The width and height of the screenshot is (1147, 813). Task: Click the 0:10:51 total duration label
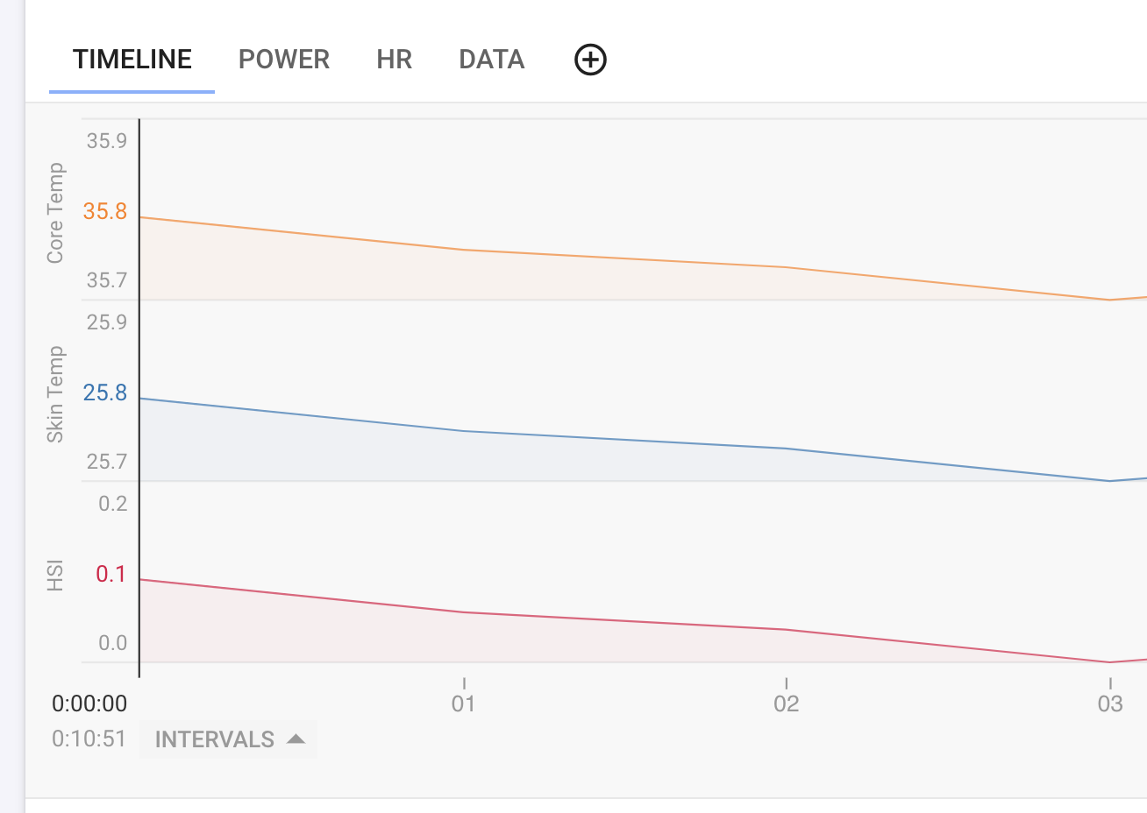point(89,739)
